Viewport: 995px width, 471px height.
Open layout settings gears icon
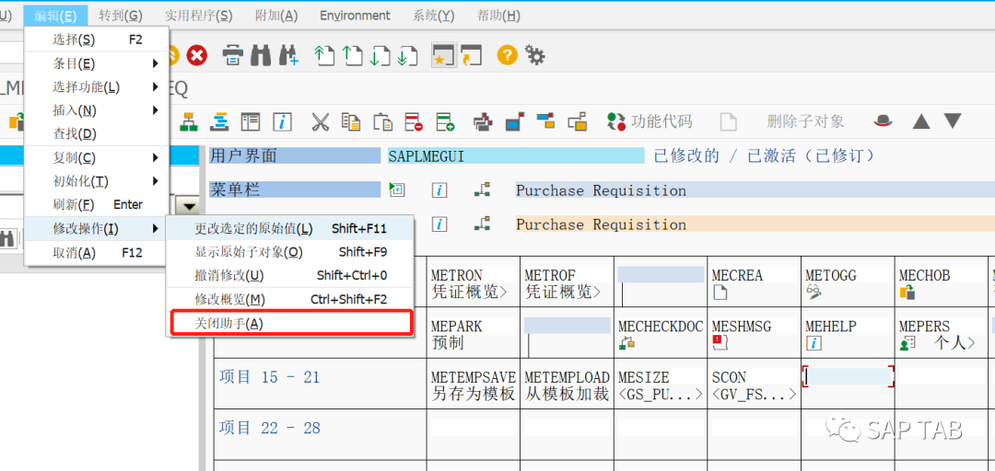point(536,56)
